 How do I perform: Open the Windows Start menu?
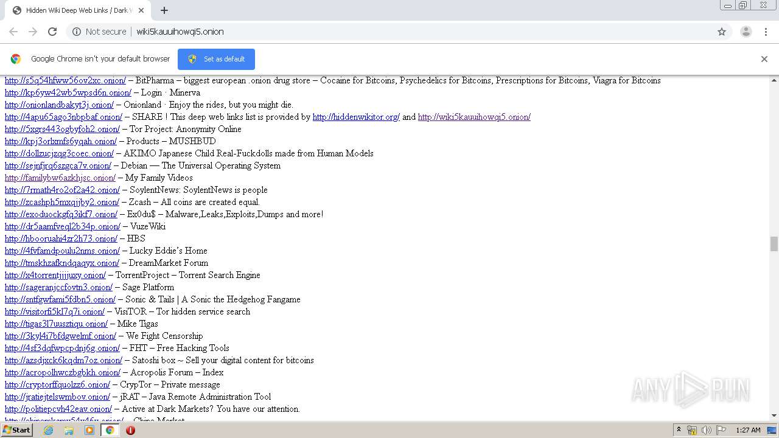[16, 430]
